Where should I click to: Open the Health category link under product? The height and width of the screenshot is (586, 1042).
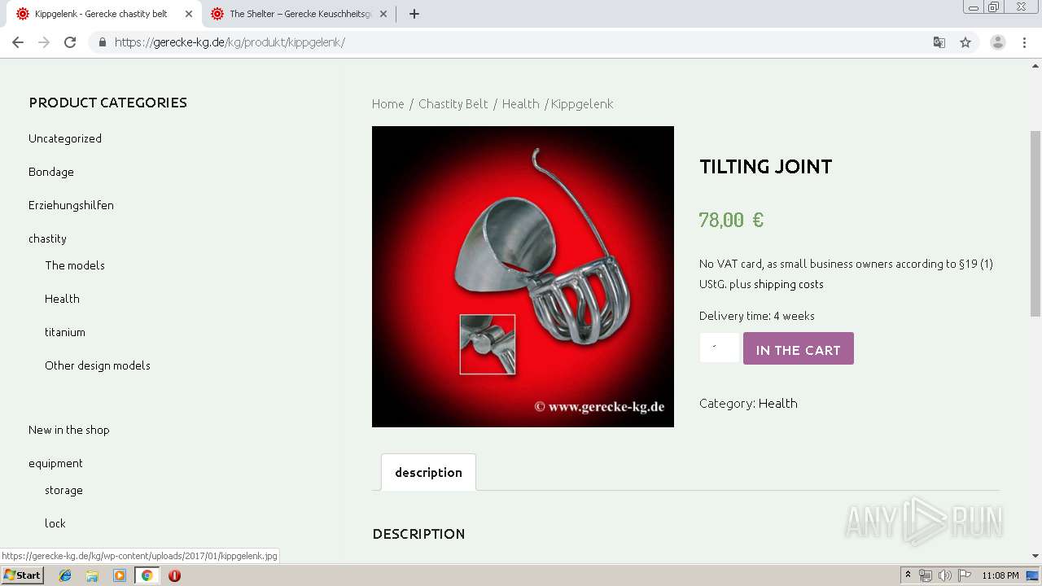click(x=777, y=403)
